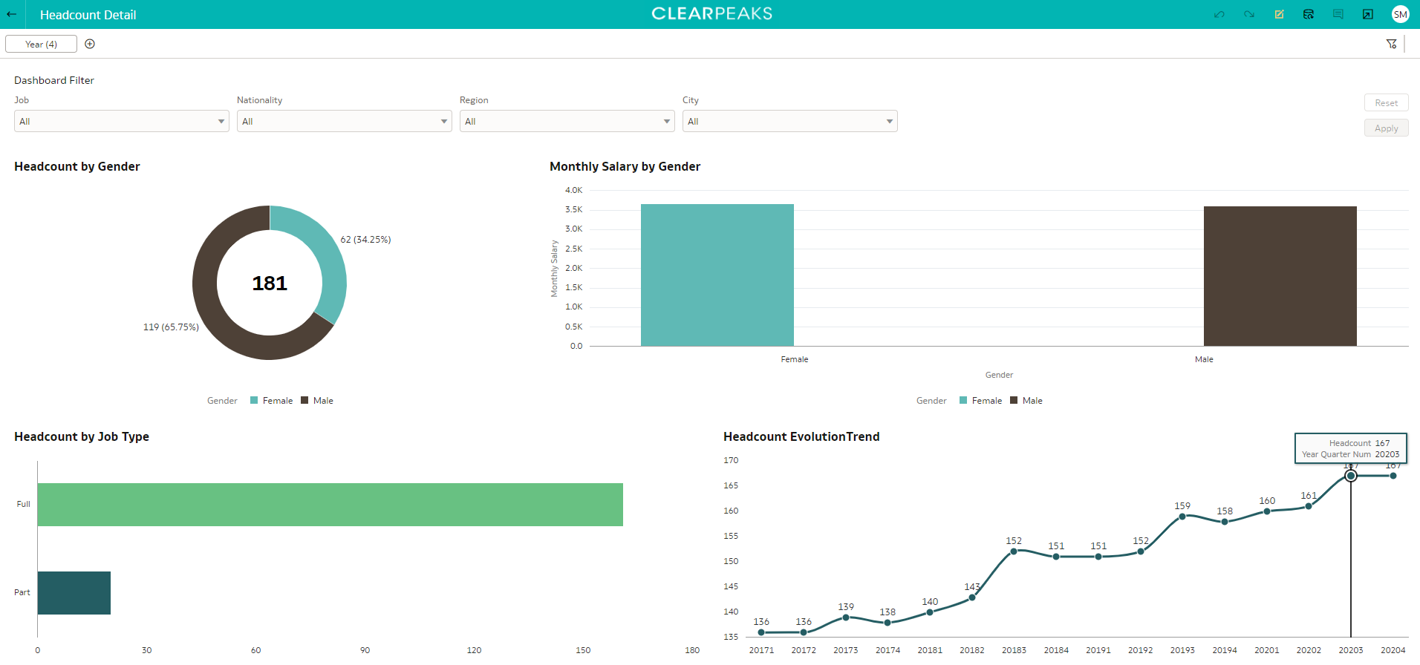Screen dimensions: 1420x665
Task: Click the 20193 data point labeled 159
Action: tap(1182, 516)
